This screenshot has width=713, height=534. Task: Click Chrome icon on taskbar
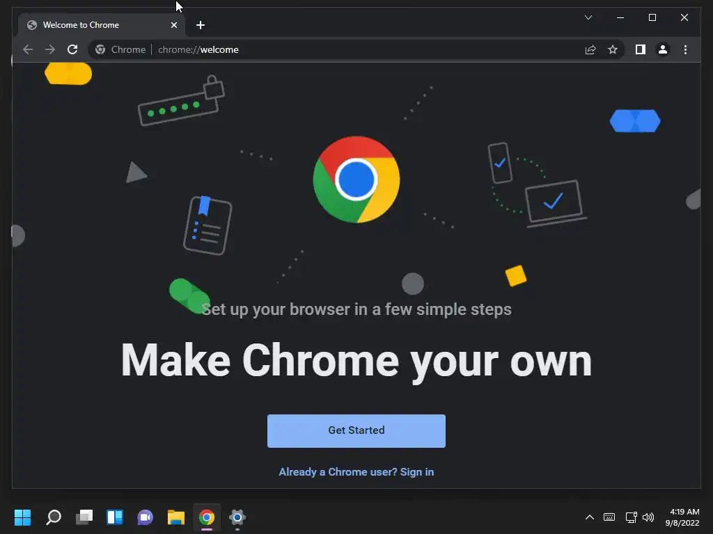pyautogui.click(x=206, y=517)
